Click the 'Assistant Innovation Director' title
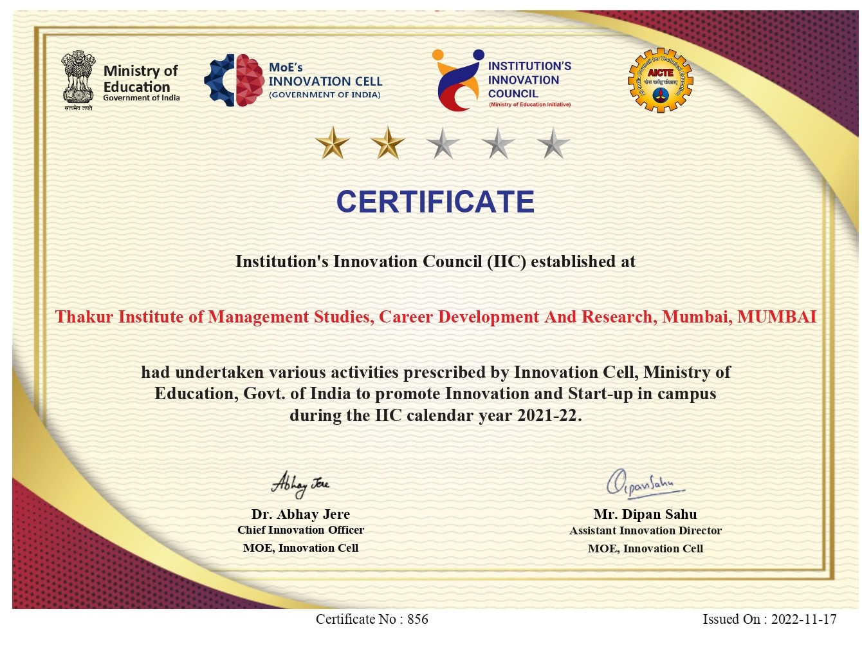The height and width of the screenshot is (647, 862). coord(645,530)
